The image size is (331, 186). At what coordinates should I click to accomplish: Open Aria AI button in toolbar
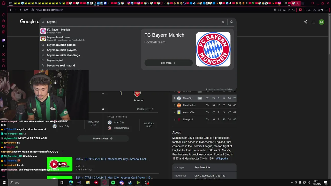coord(320,10)
